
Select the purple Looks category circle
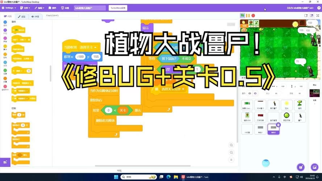click(5, 30)
